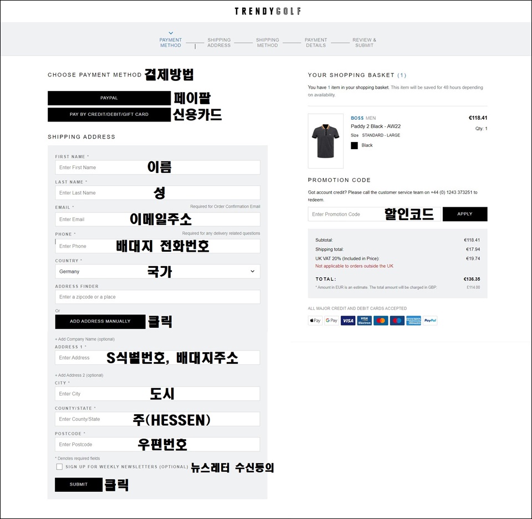This screenshot has height=519, width=532.
Task: Click the 'Required for Order Confirmation Email' note
Action: 226,206
